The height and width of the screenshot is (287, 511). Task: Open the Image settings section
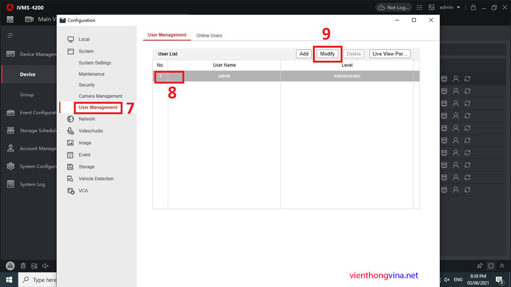pyautogui.click(x=84, y=143)
